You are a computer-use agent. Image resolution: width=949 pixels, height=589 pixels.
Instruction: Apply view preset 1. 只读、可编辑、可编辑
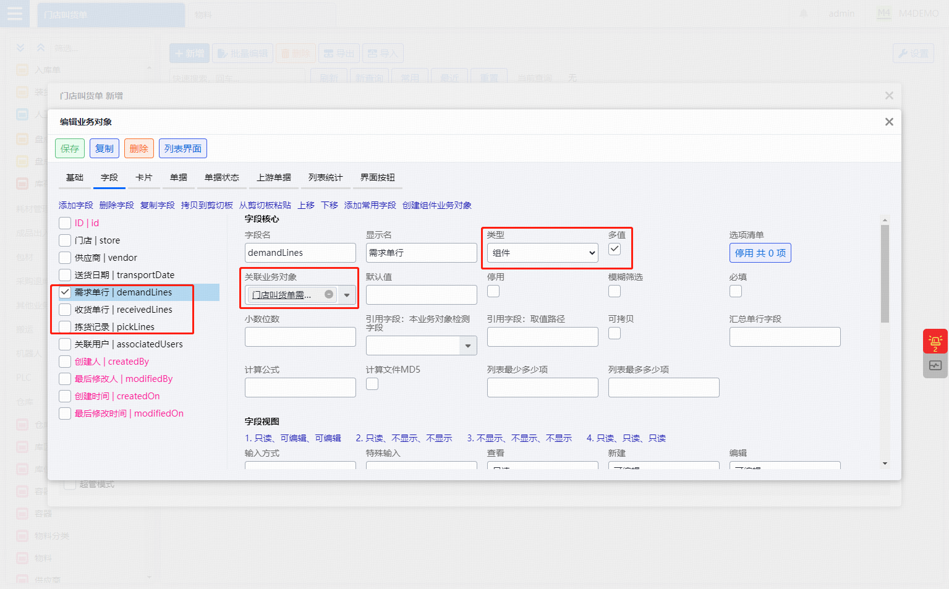coord(293,438)
